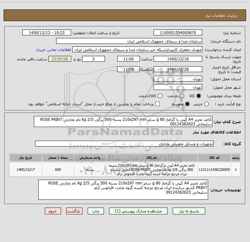
Task: Click the deadline hour field beside 1400/12/16
Action: (129, 59)
